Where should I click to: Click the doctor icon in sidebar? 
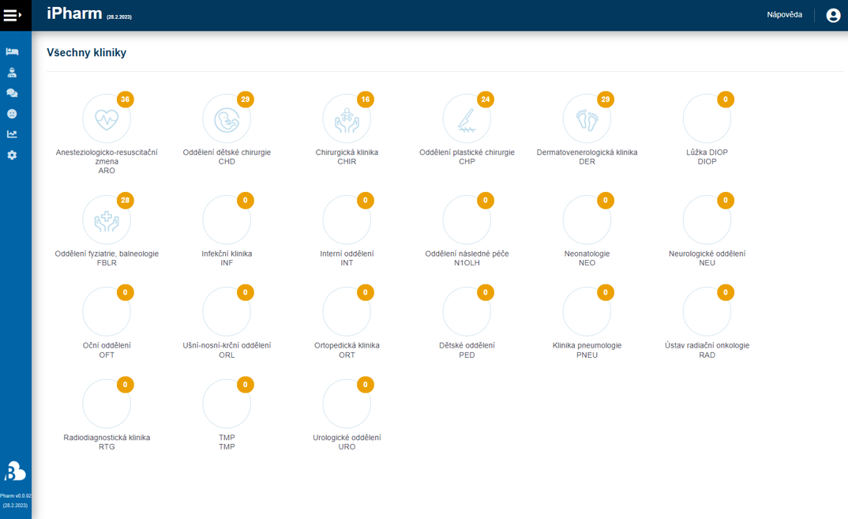[x=12, y=73]
